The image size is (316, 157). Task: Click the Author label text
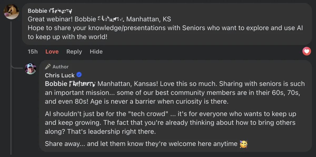pos(61,67)
